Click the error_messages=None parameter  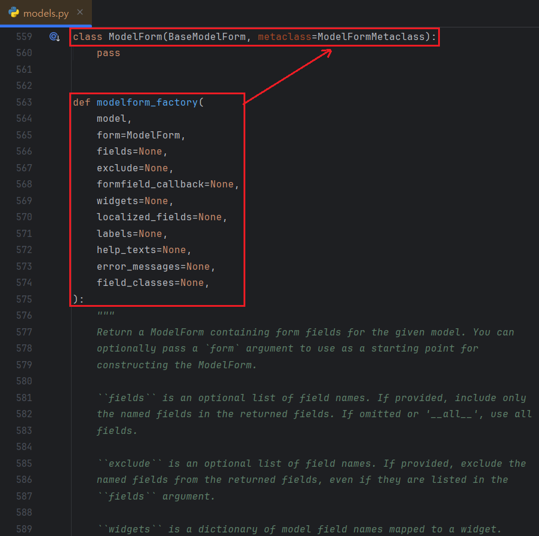153,266
